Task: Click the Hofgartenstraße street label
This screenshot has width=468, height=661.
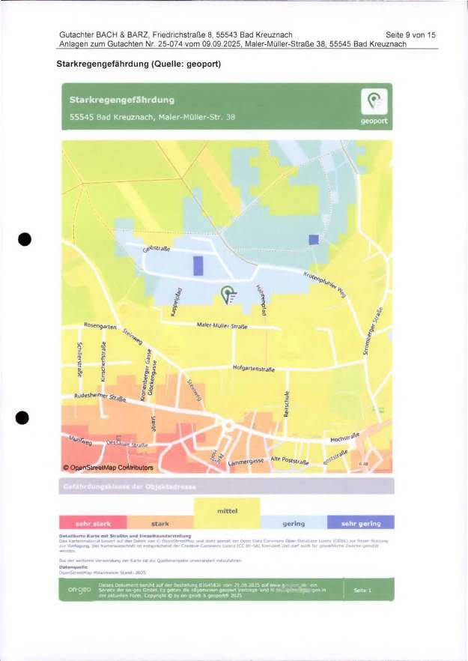Action: [x=254, y=369]
